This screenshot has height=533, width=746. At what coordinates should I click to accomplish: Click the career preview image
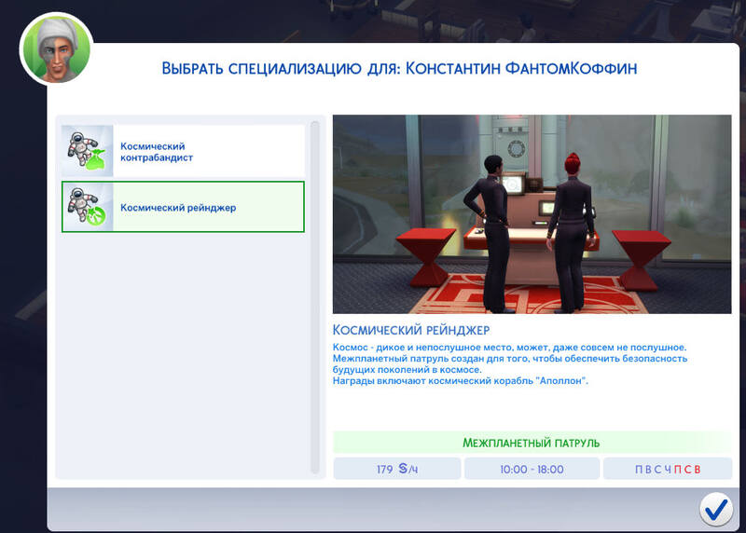[532, 214]
